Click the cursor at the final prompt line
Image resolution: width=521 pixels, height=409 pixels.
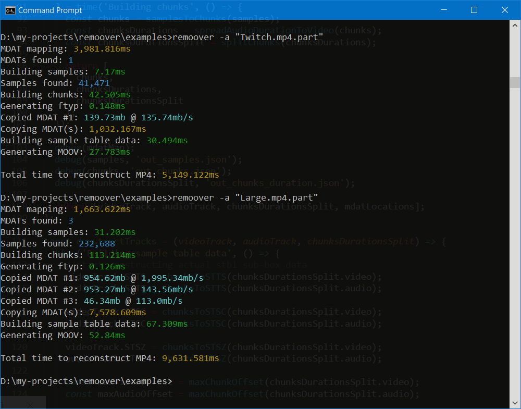179,381
